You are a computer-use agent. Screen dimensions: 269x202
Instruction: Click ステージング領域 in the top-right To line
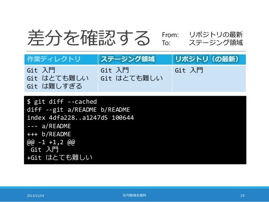pyautogui.click(x=216, y=43)
